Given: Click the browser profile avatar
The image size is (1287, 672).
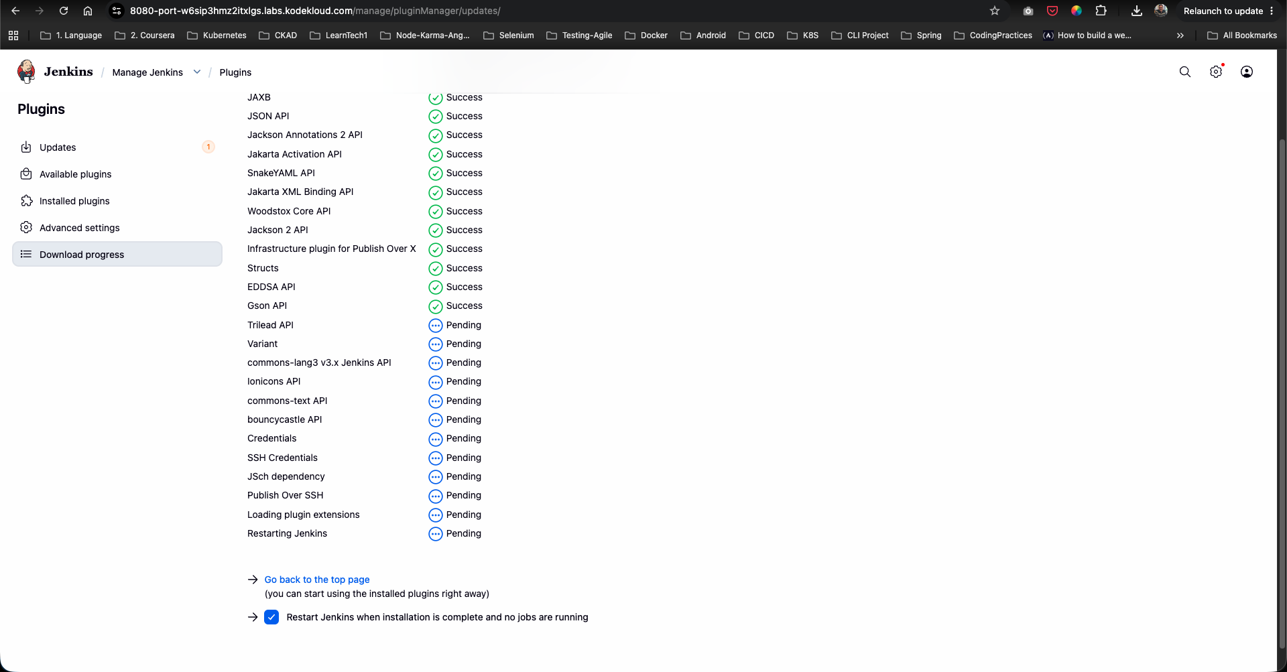Looking at the screenshot, I should coord(1161,11).
